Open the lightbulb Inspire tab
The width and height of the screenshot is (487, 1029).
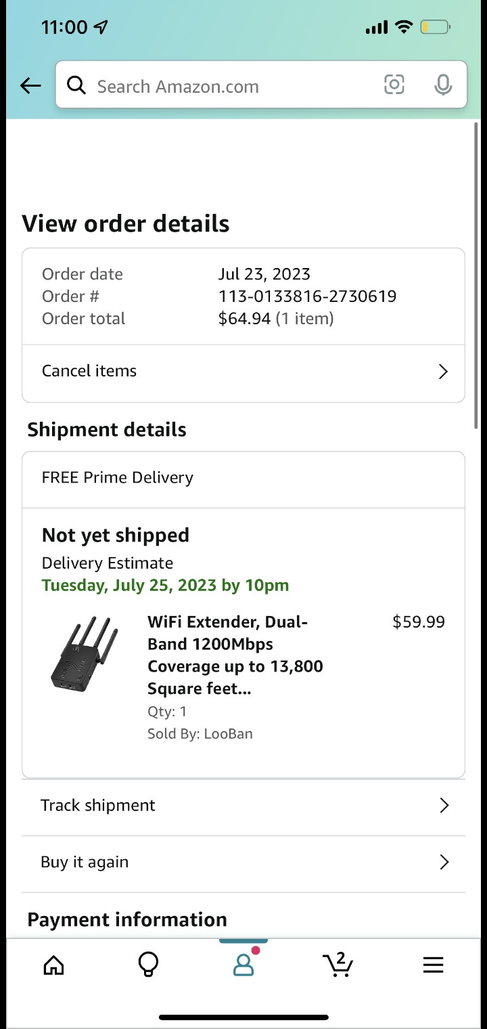pyautogui.click(x=148, y=965)
